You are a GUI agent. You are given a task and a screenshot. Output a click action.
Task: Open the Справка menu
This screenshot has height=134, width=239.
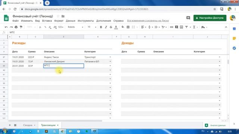pos(118,21)
